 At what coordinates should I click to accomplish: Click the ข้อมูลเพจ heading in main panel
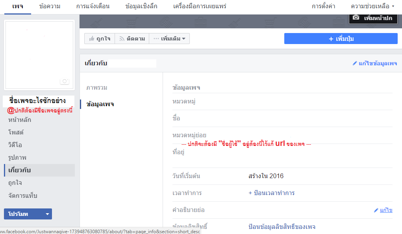point(186,88)
